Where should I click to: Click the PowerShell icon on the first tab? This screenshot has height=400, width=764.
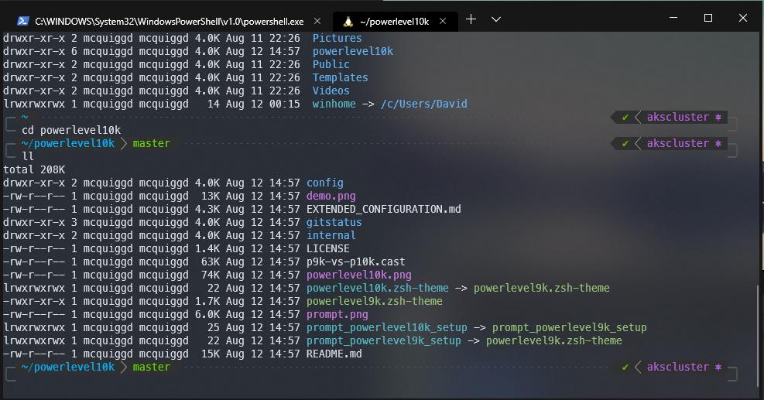click(x=23, y=21)
